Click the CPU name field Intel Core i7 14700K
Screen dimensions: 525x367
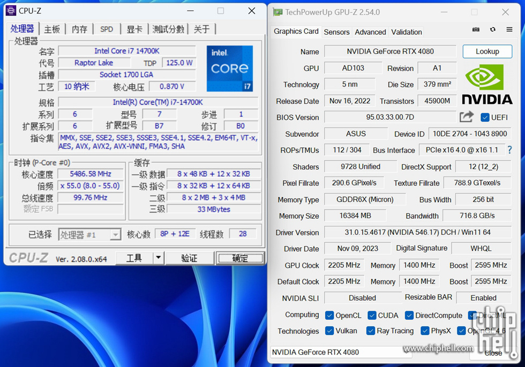[127, 51]
